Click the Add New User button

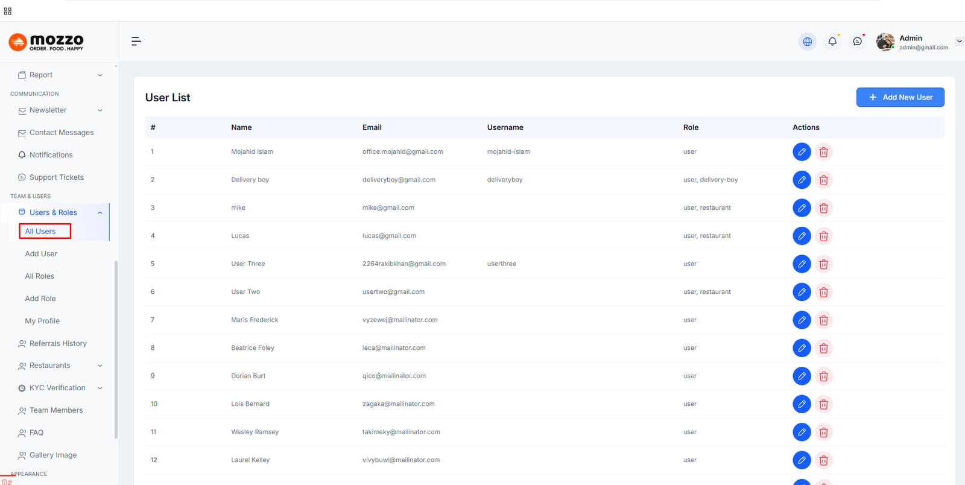point(900,97)
